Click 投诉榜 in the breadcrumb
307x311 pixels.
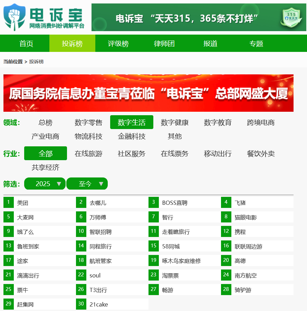(x=36, y=62)
